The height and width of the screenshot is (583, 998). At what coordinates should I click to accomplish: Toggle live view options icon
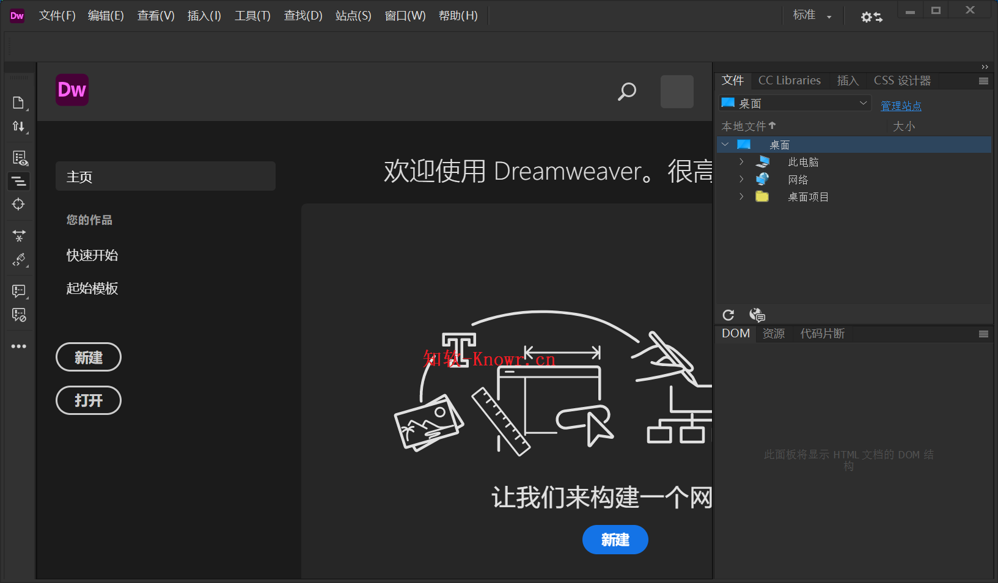[20, 158]
